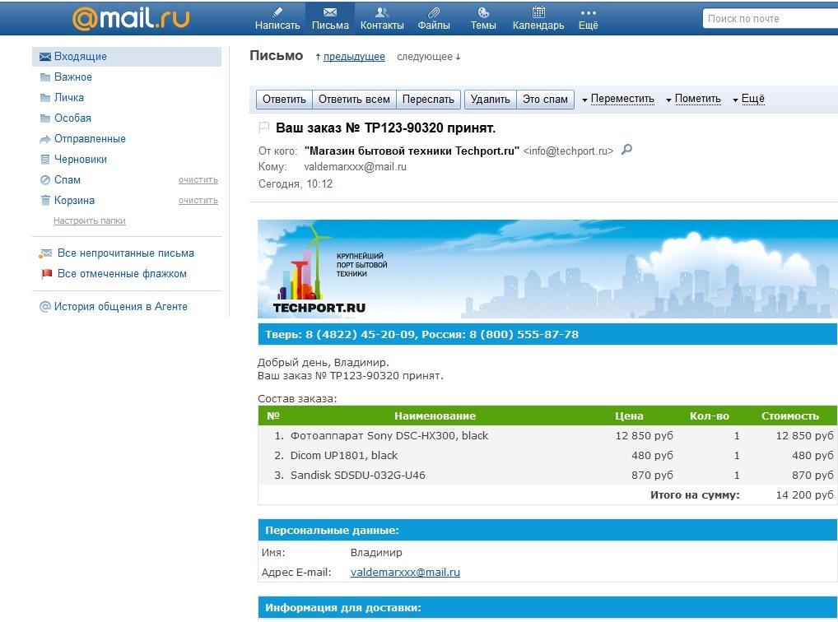The image size is (838, 622).
Task: Open Файлы paperclip section
Action: pos(434,18)
